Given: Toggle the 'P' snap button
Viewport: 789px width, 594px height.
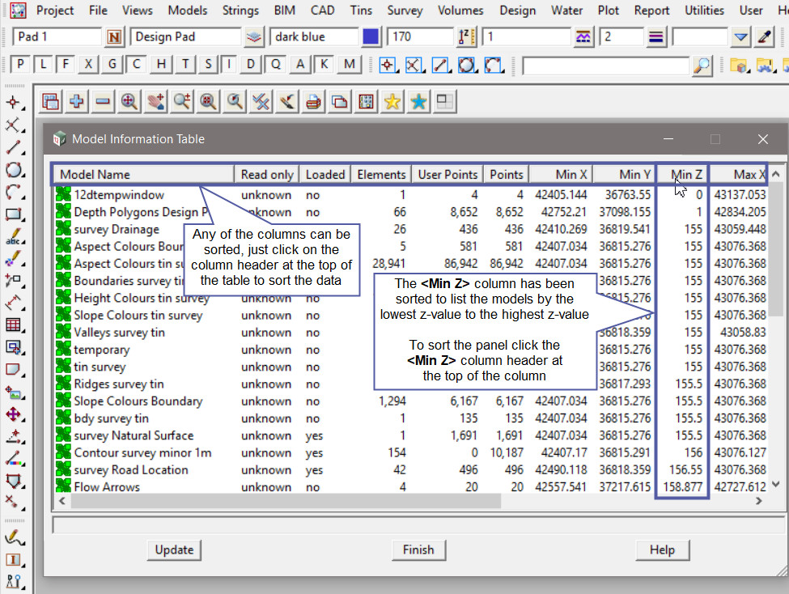Looking at the screenshot, I should (20, 65).
